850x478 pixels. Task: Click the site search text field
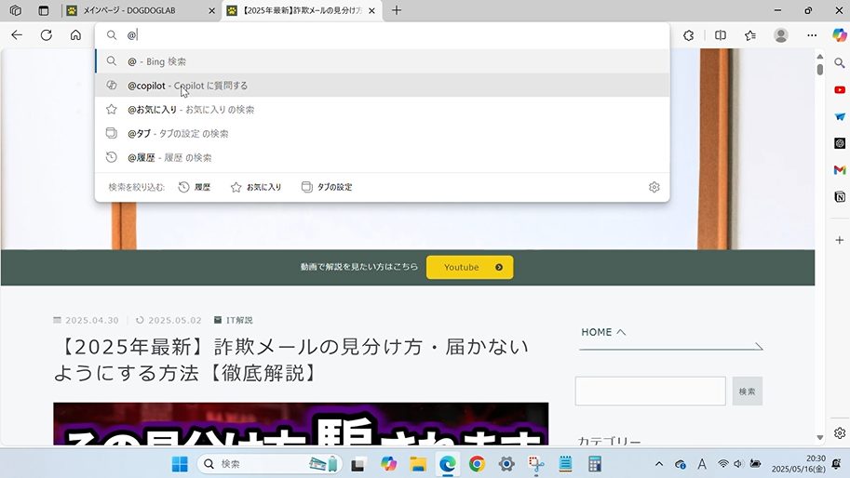point(650,392)
